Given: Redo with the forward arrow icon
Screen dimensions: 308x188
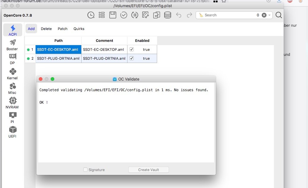Looking at the screenshot, I should click(189, 15).
